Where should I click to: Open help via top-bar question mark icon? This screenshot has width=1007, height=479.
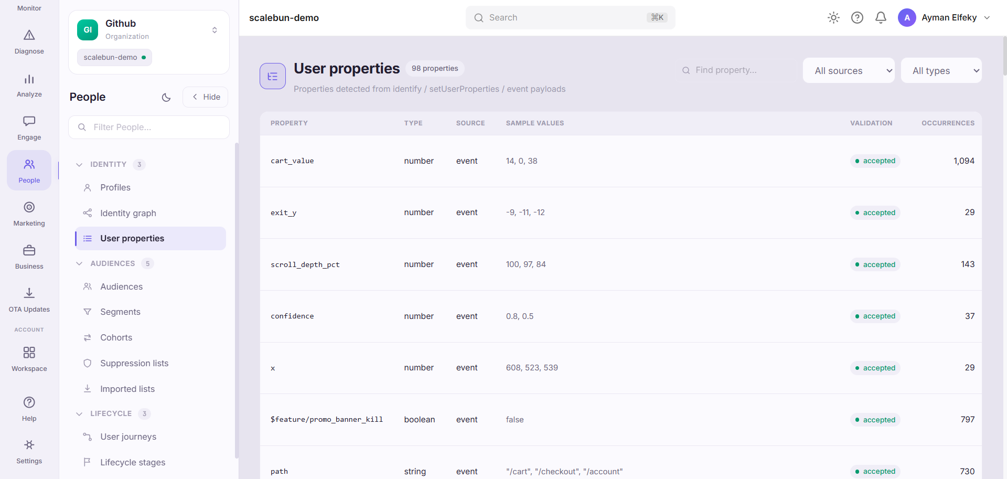click(857, 18)
